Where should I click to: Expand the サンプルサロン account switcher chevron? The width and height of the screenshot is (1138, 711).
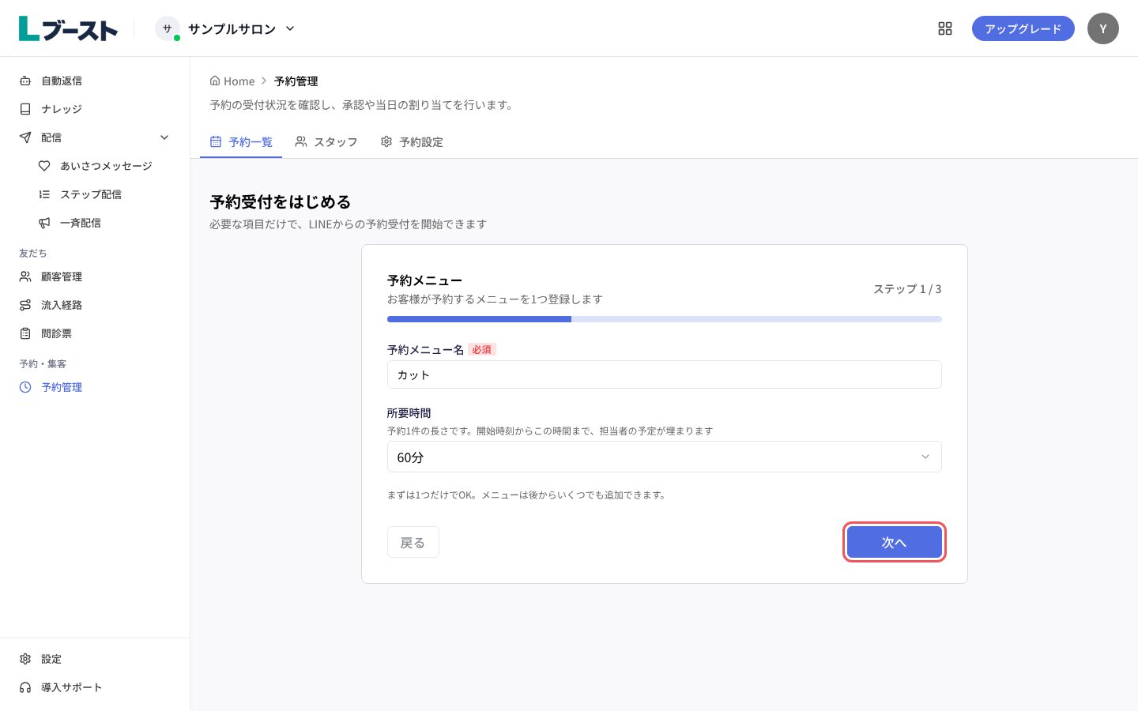tap(290, 28)
